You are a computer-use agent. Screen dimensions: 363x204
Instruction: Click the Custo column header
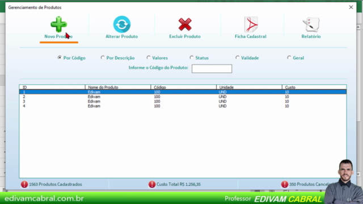pos(314,87)
